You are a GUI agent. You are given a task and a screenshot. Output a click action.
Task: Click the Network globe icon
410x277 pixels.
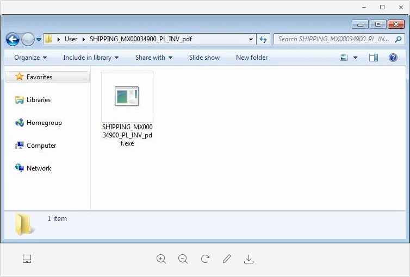pos(20,168)
